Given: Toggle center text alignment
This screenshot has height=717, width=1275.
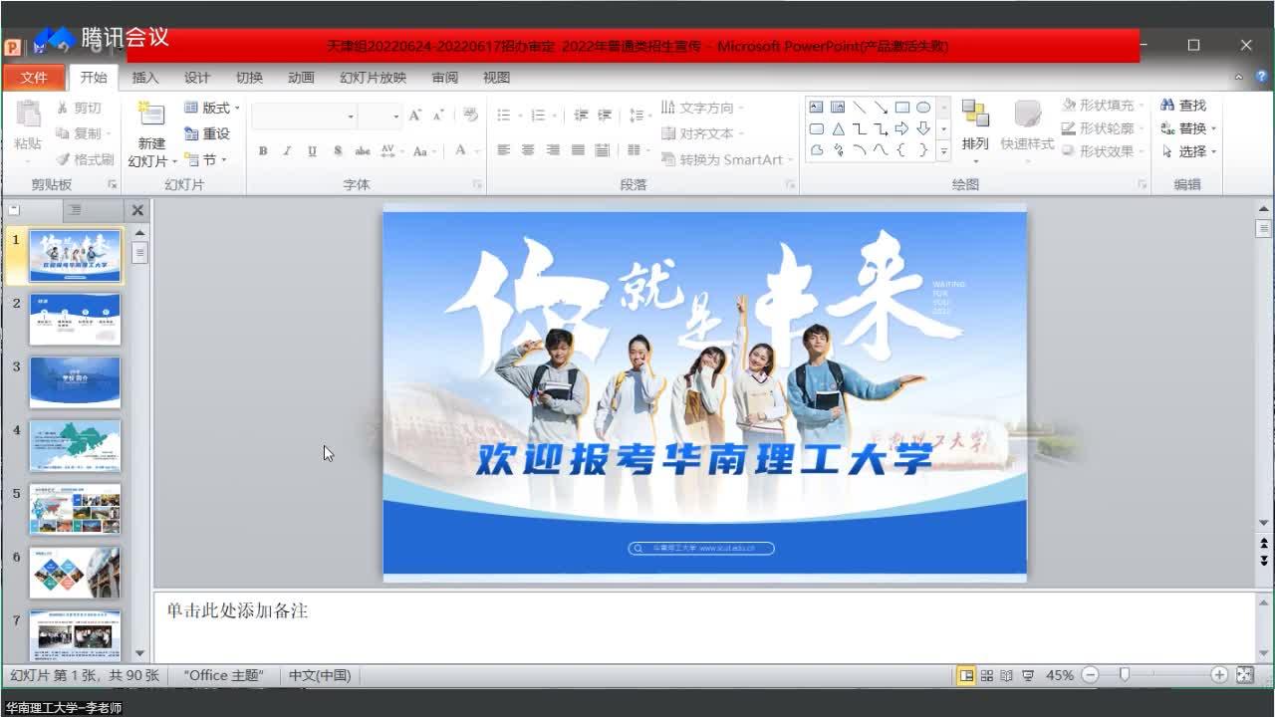Looking at the screenshot, I should [x=528, y=150].
